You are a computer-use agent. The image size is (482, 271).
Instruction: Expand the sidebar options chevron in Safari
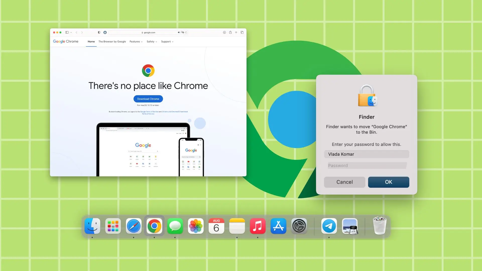click(71, 32)
